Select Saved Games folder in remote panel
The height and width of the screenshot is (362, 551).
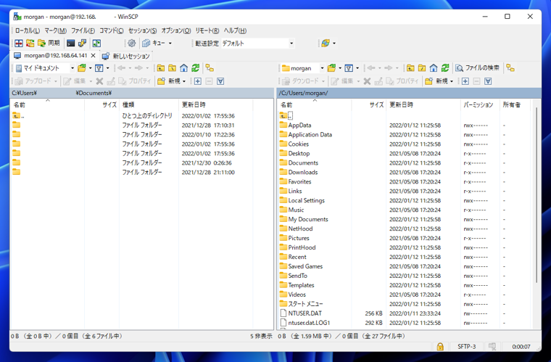pos(305,266)
